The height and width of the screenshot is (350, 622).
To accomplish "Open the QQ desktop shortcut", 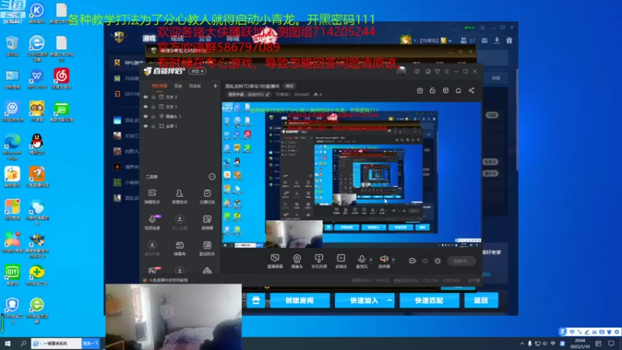I will [x=37, y=144].
